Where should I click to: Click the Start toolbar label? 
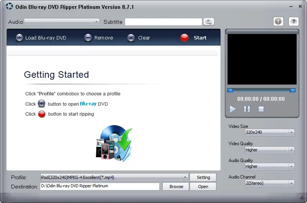coord(200,38)
